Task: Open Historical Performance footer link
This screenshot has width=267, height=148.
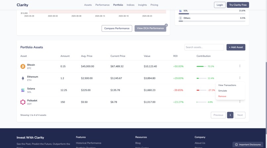Action: (88, 143)
